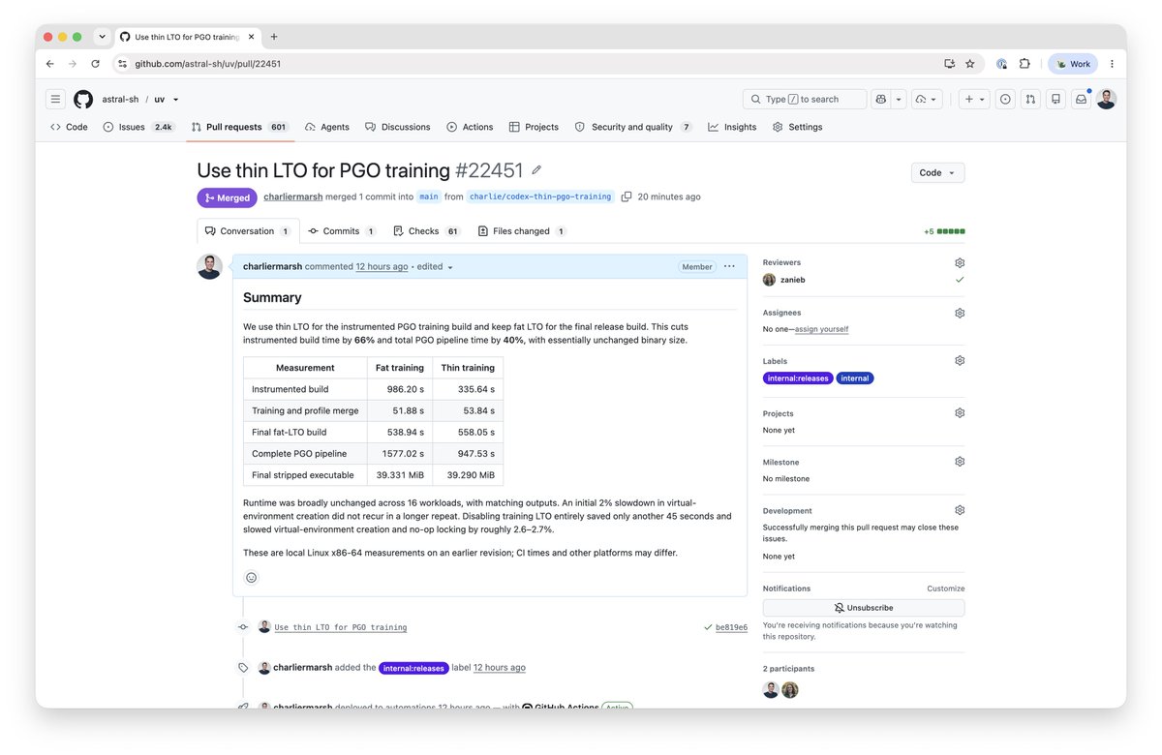Add a reaction with the smiley icon
Image resolution: width=1162 pixels, height=755 pixels.
(252, 578)
